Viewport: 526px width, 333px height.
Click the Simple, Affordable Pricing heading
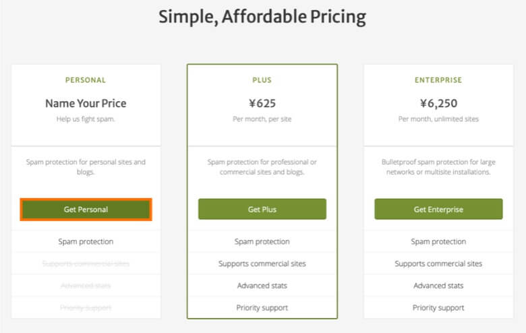(262, 16)
